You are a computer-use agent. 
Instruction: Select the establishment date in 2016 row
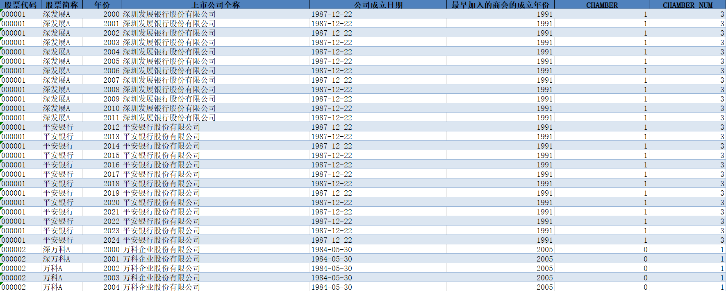pyautogui.click(x=332, y=165)
